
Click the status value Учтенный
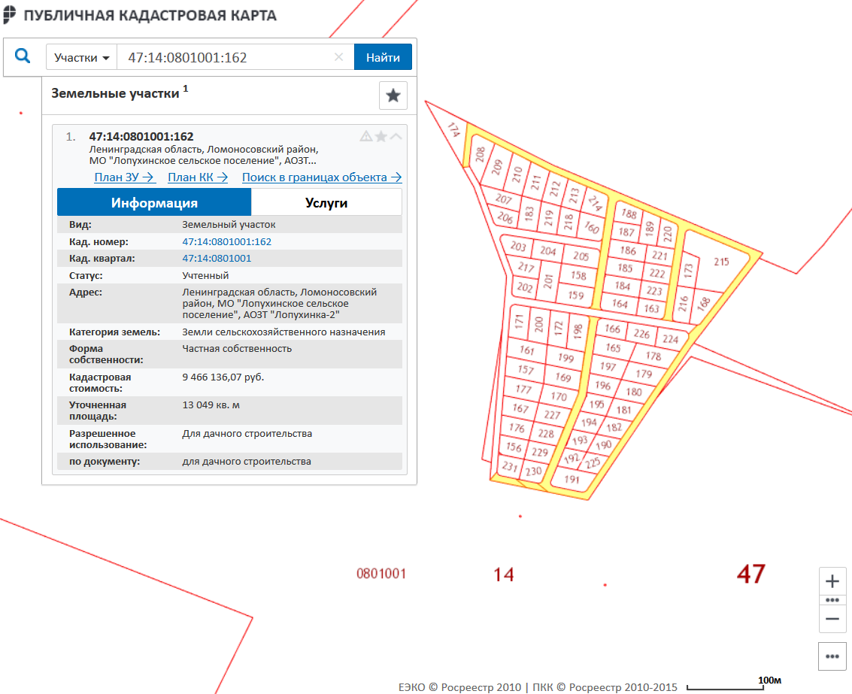click(x=205, y=275)
